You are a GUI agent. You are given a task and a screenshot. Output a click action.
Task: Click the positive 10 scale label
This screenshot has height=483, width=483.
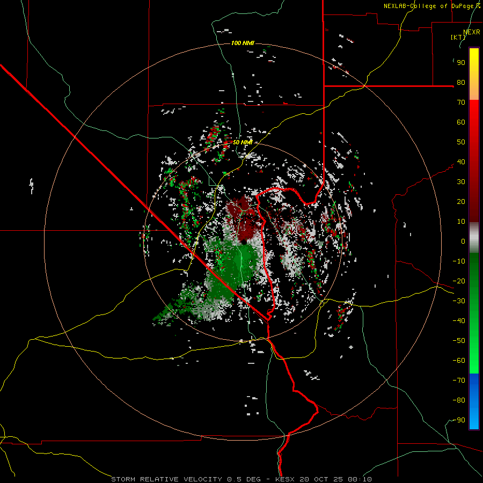point(461,222)
